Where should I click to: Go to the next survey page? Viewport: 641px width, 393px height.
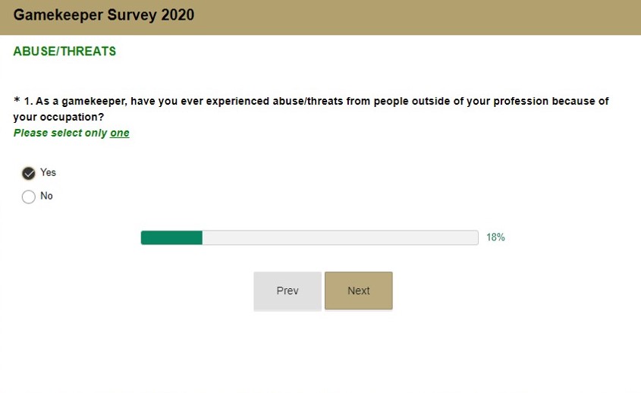click(x=358, y=291)
